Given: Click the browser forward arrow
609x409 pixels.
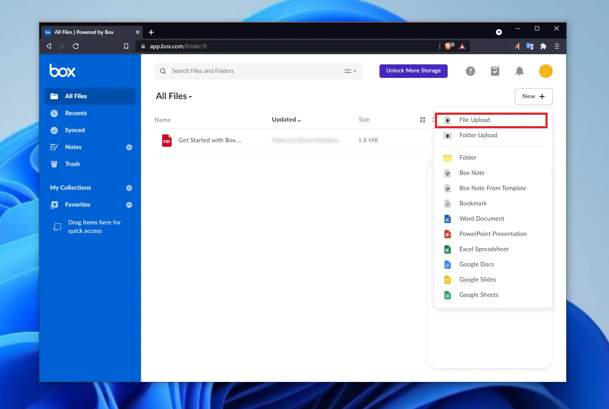Looking at the screenshot, I should [62, 46].
